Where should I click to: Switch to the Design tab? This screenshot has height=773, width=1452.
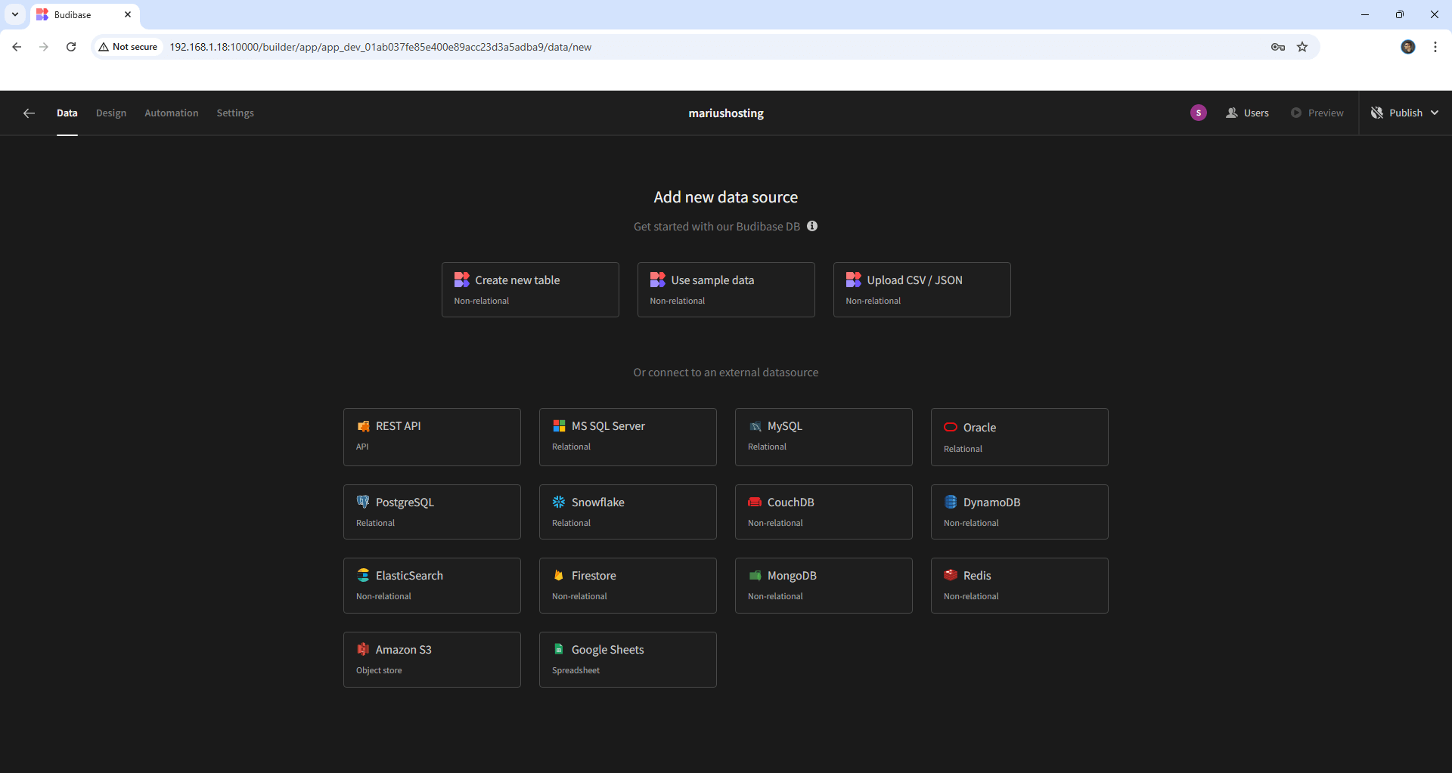[111, 113]
